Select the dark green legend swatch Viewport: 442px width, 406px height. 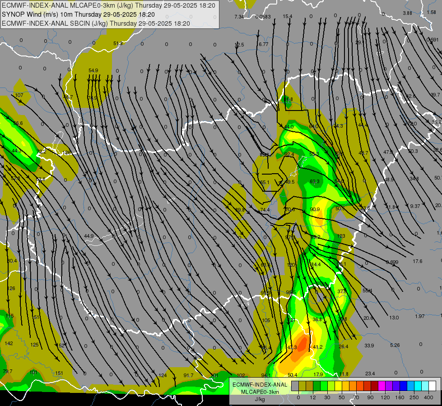click(x=316, y=386)
